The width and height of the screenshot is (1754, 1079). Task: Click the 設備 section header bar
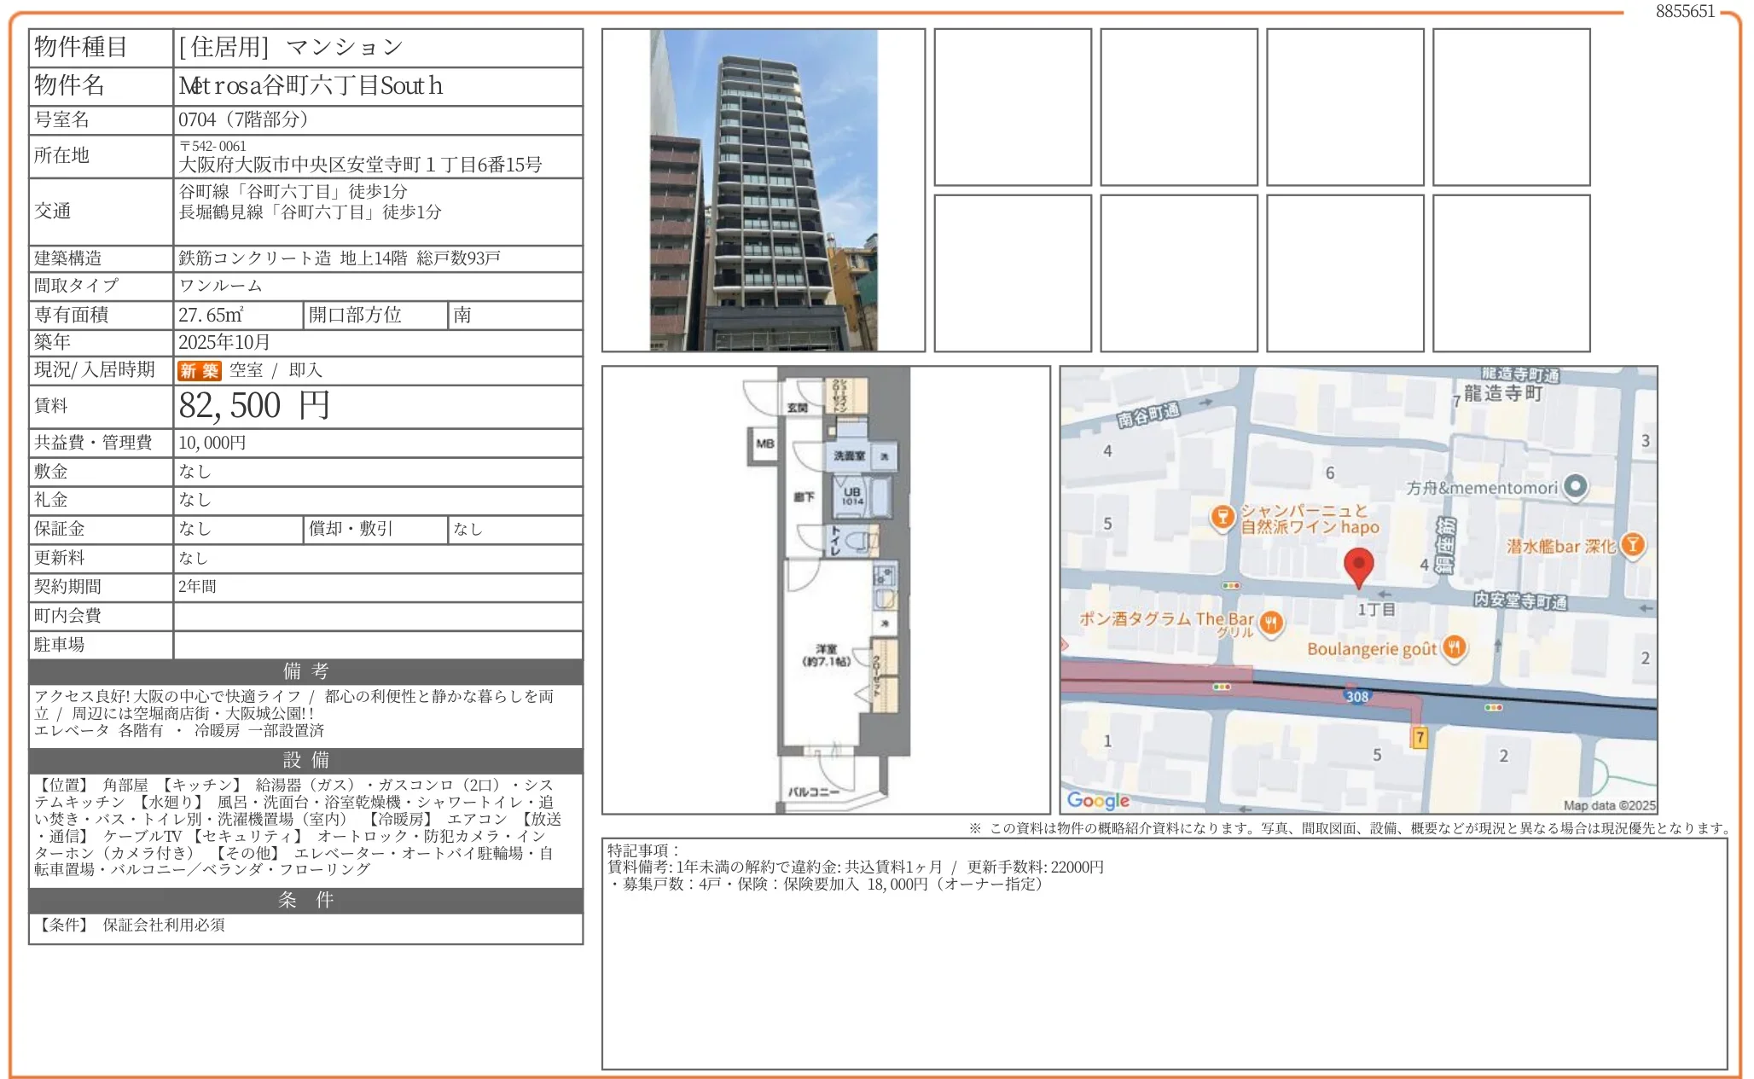click(x=305, y=762)
